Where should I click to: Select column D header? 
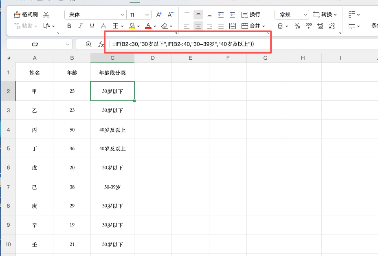(x=153, y=58)
